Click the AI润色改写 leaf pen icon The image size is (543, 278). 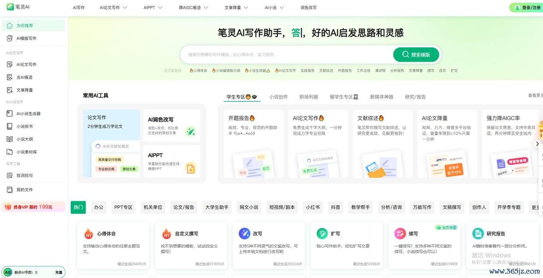coord(190,131)
